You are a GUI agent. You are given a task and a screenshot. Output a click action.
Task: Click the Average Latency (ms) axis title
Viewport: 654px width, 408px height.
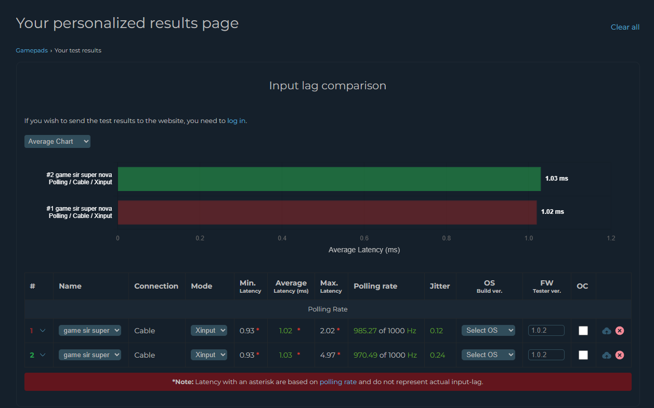click(x=364, y=250)
